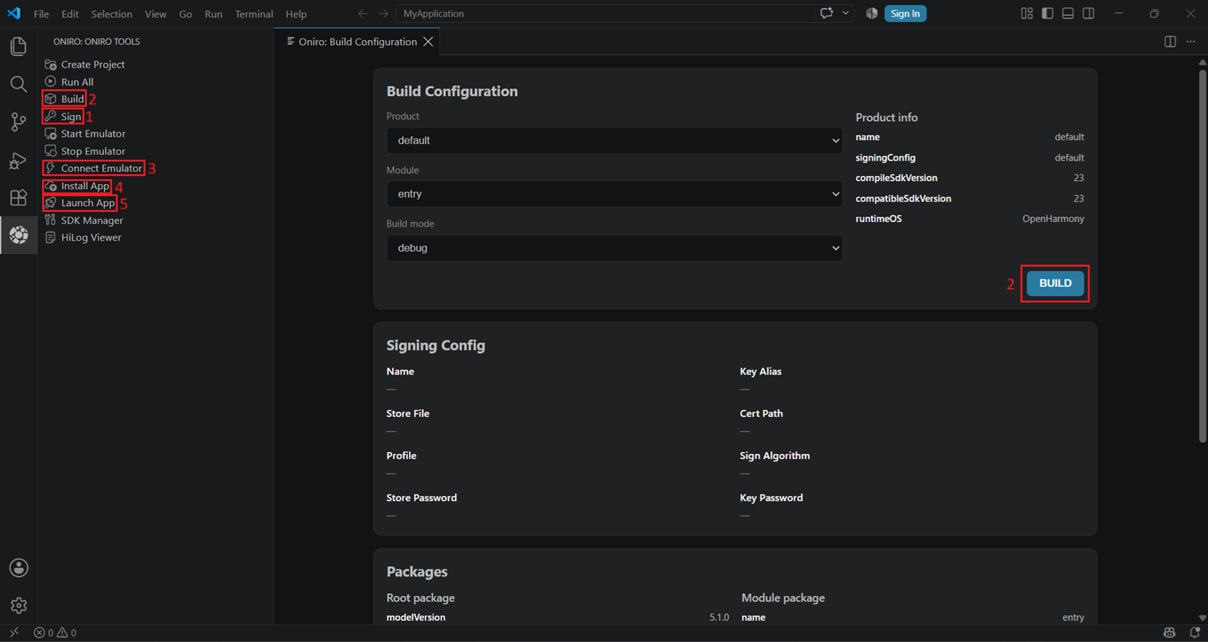Click the 'OpenHarmony' runtimeOS value
Screen dimensions: 1208x642
point(1053,219)
